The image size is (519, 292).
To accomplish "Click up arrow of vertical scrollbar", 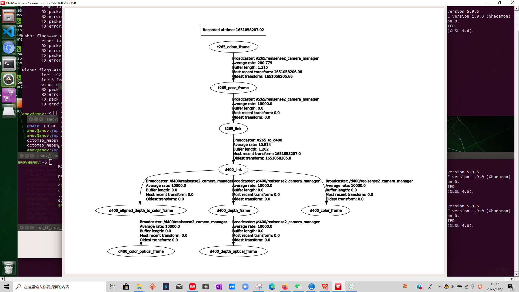I will tap(517, 8).
